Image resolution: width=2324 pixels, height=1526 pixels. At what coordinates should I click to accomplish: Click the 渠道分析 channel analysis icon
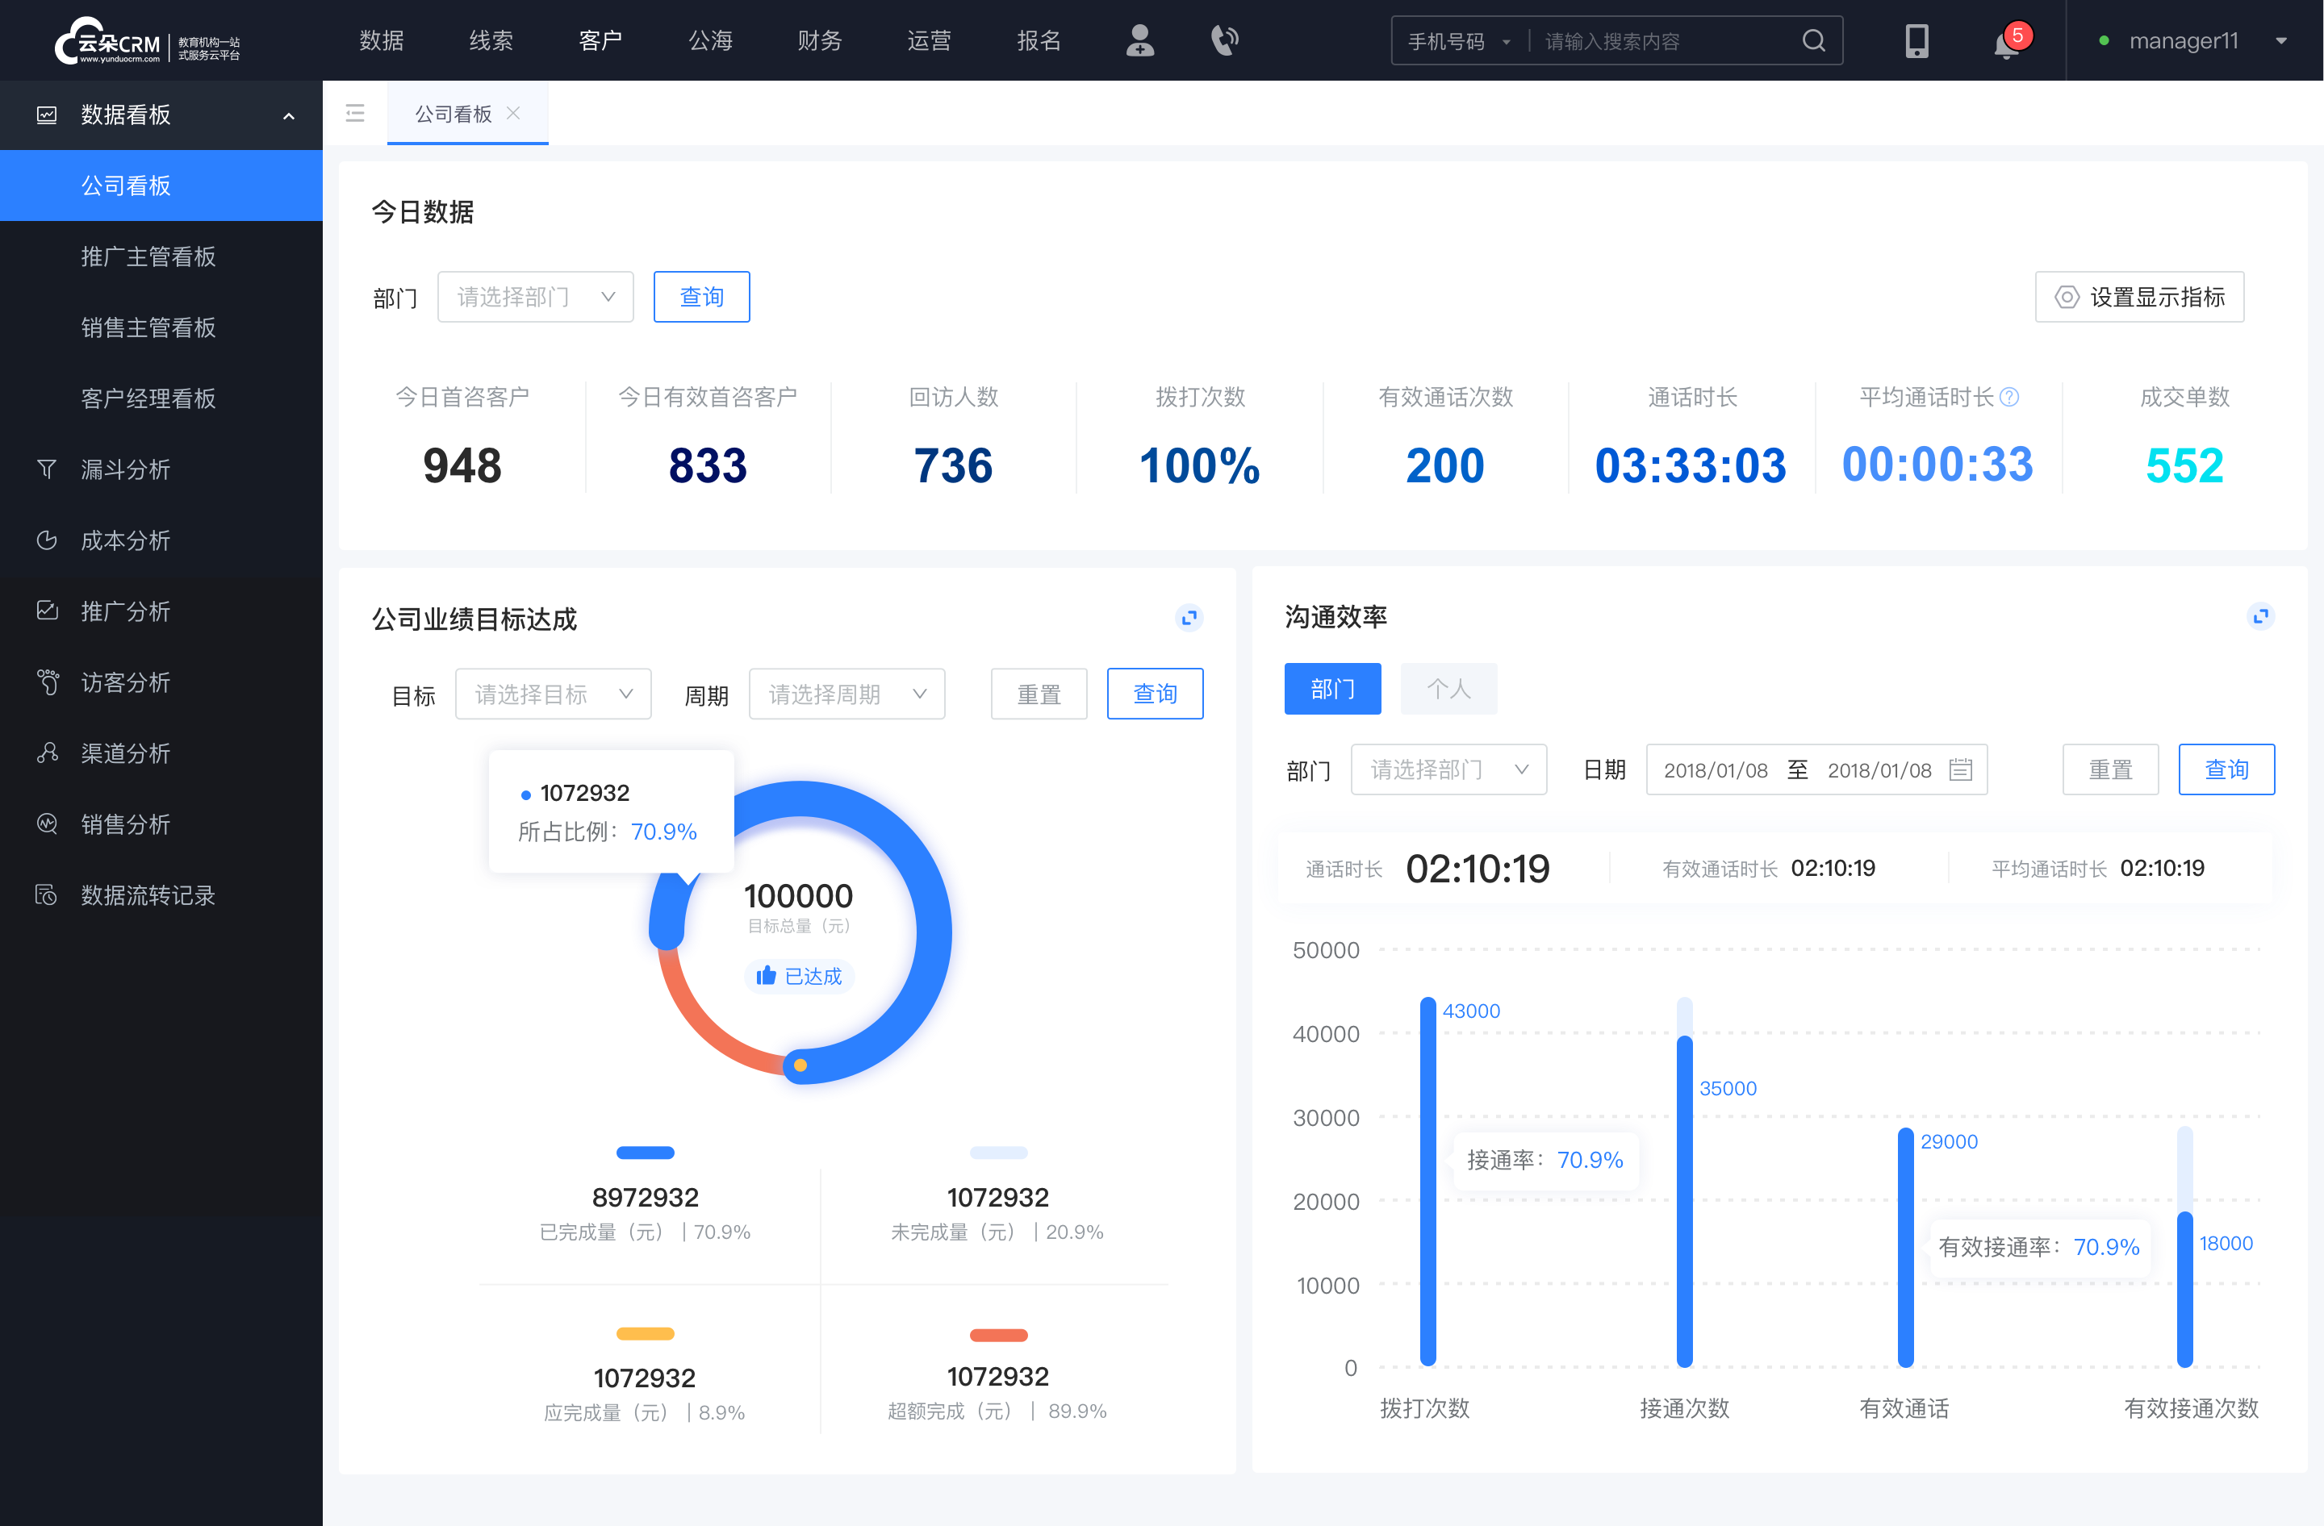click(x=48, y=749)
